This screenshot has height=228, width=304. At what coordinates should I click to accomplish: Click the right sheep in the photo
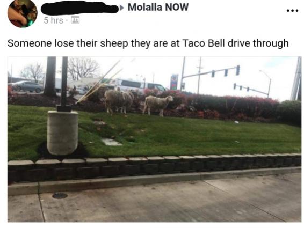point(157,105)
